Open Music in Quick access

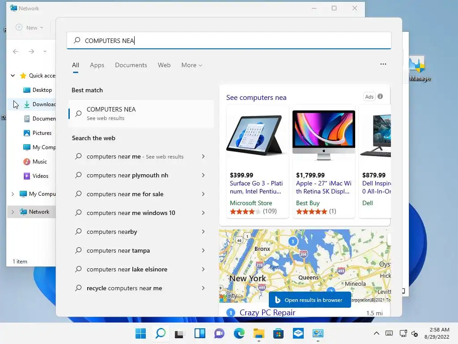tap(39, 161)
